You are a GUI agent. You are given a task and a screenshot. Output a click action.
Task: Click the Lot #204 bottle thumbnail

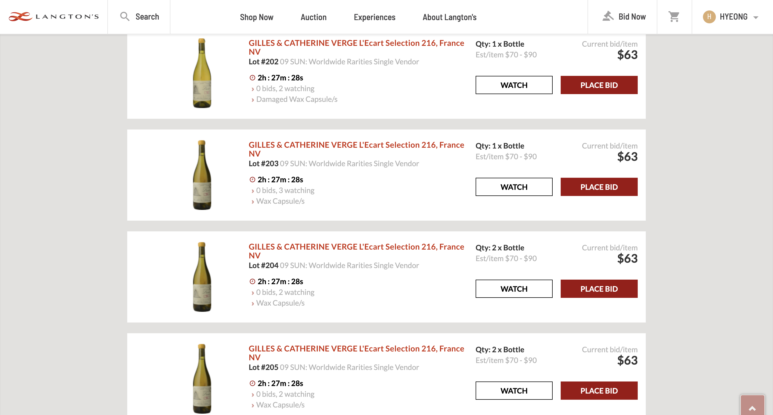(202, 277)
